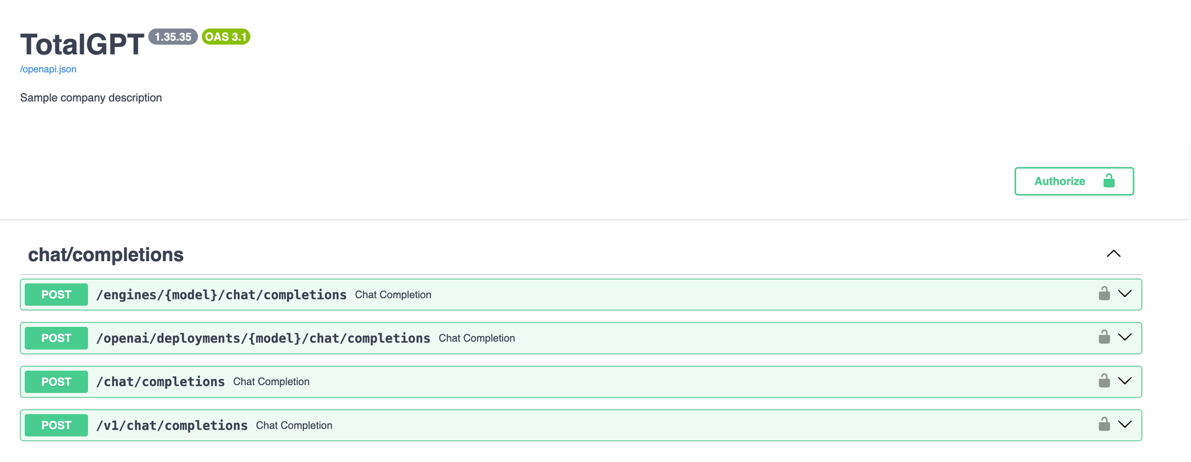The image size is (1191, 462).
Task: Click the POST badge on /engines/{model}/chat/completions
Action: [x=56, y=294]
